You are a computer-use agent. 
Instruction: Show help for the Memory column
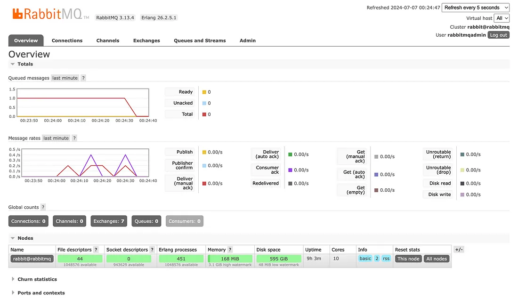point(230,250)
